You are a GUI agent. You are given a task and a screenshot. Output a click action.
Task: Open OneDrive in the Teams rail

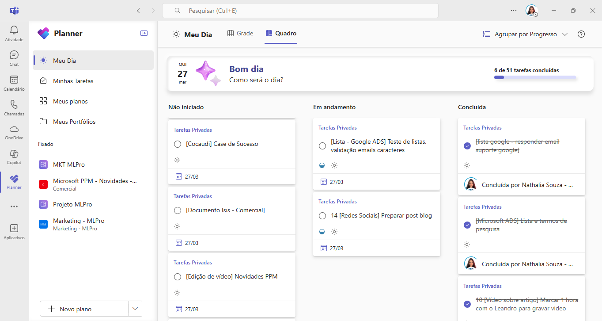[x=14, y=132]
